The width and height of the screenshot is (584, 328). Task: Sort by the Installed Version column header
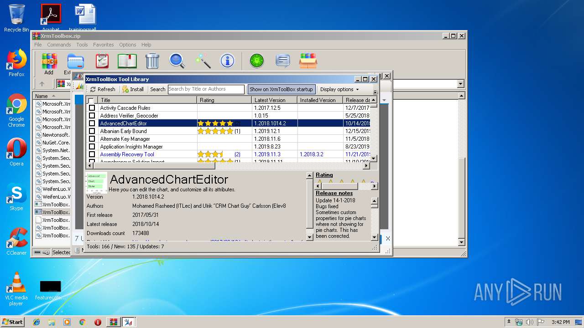pos(320,100)
